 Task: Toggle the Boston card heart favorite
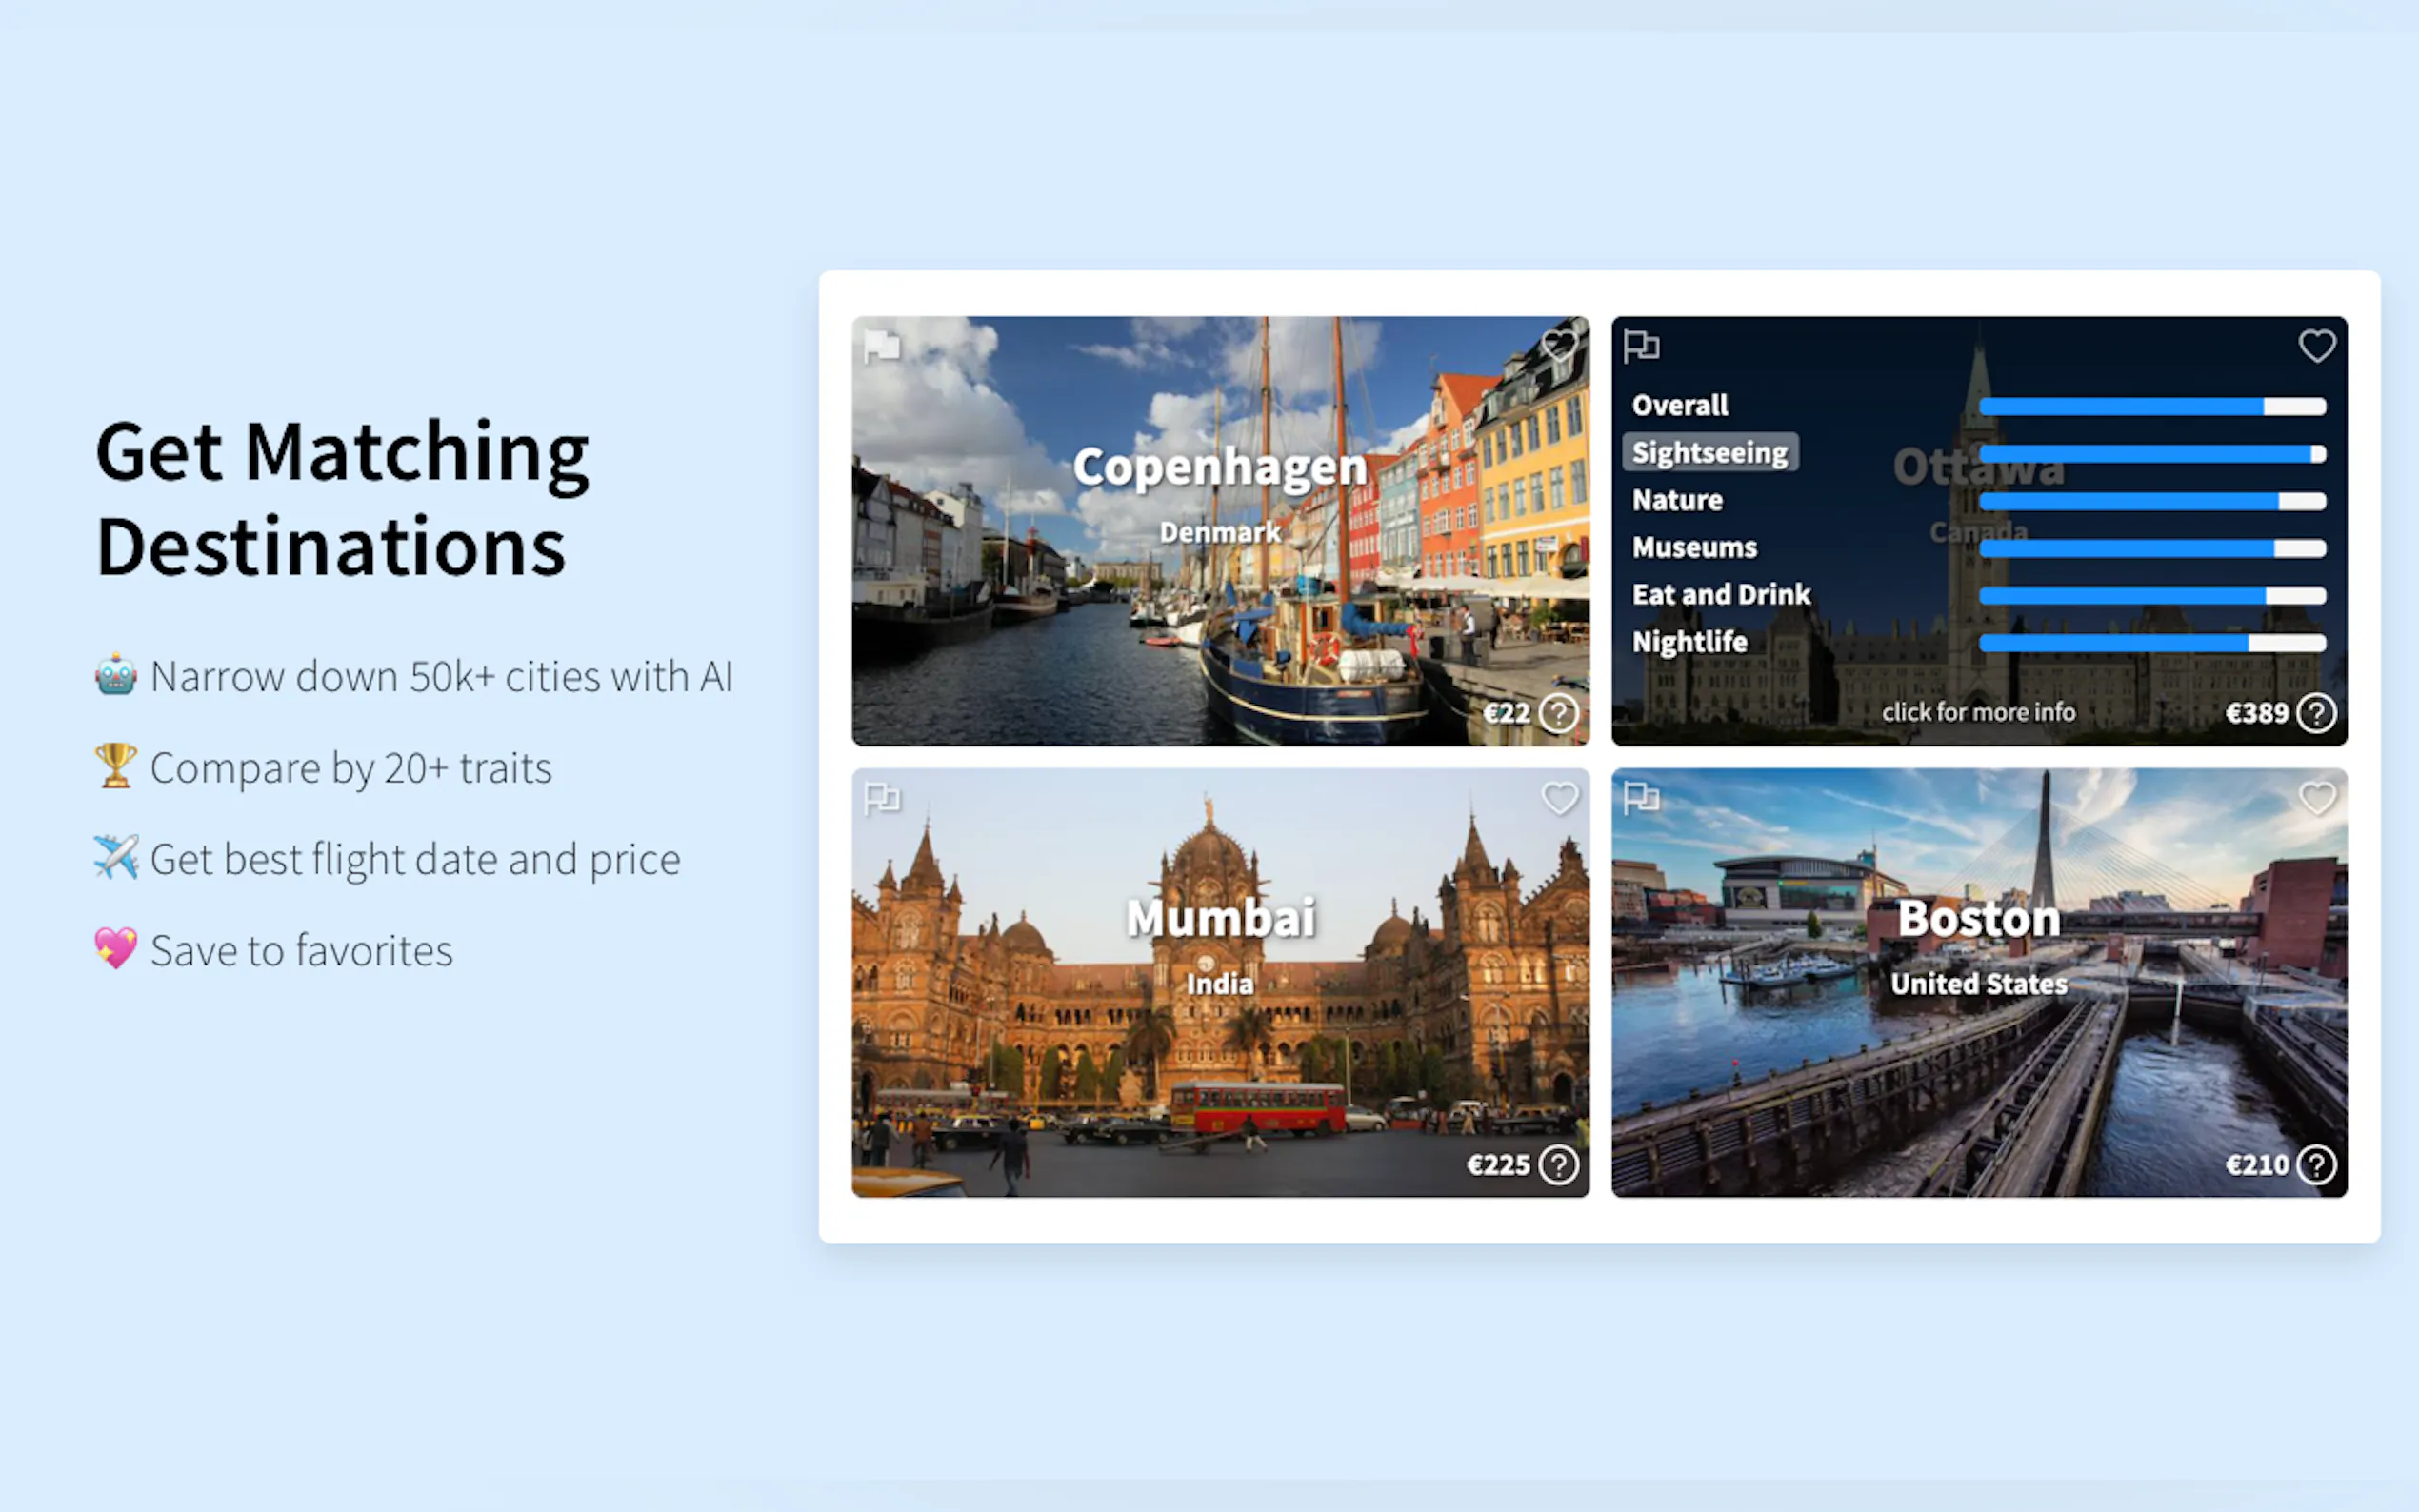pos(2317,798)
